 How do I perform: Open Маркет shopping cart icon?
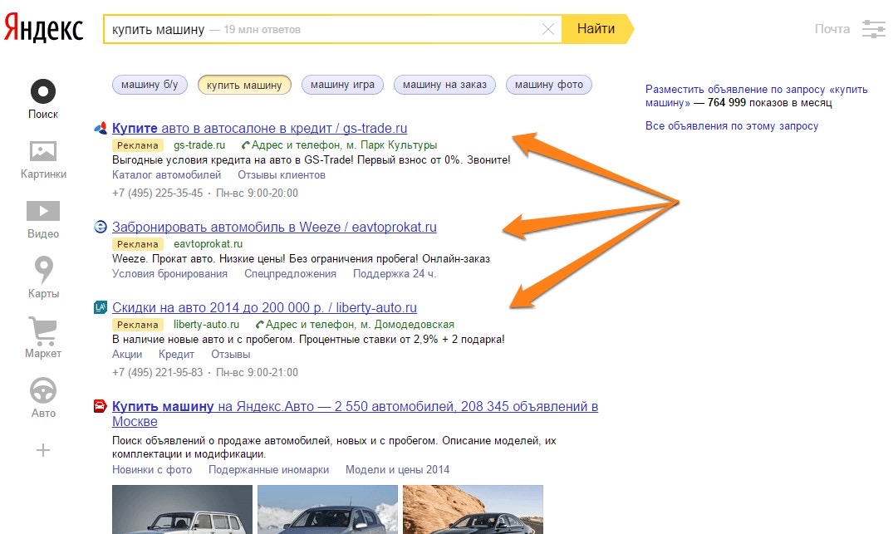click(x=43, y=331)
